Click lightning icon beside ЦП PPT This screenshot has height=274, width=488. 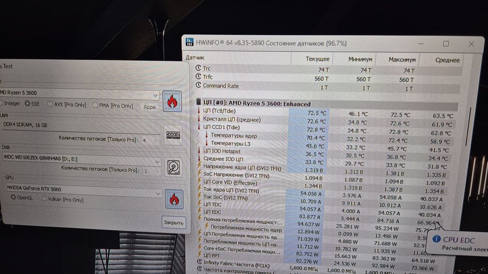(x=200, y=255)
